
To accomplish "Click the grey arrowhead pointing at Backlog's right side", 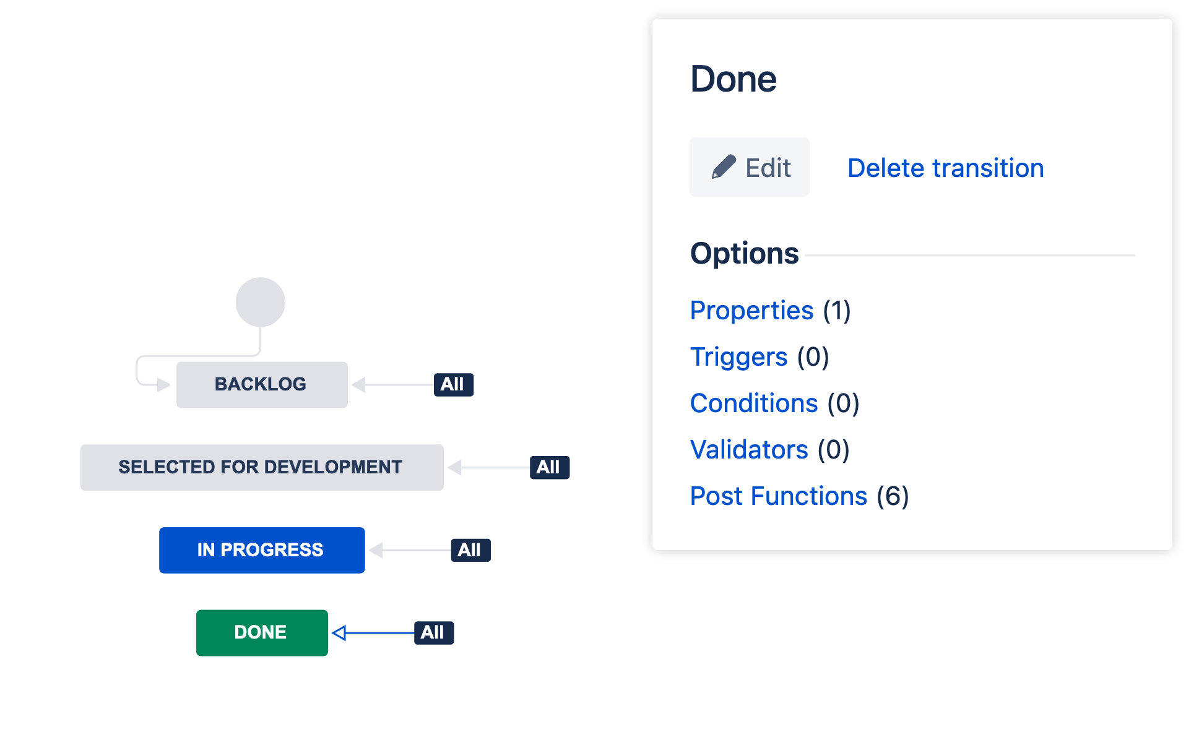I will coord(359,385).
